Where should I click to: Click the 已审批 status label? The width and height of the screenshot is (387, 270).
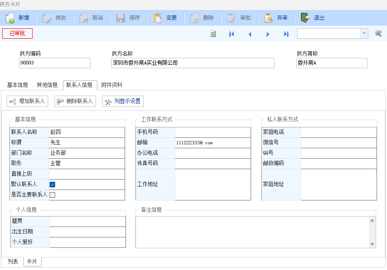[x=17, y=33]
